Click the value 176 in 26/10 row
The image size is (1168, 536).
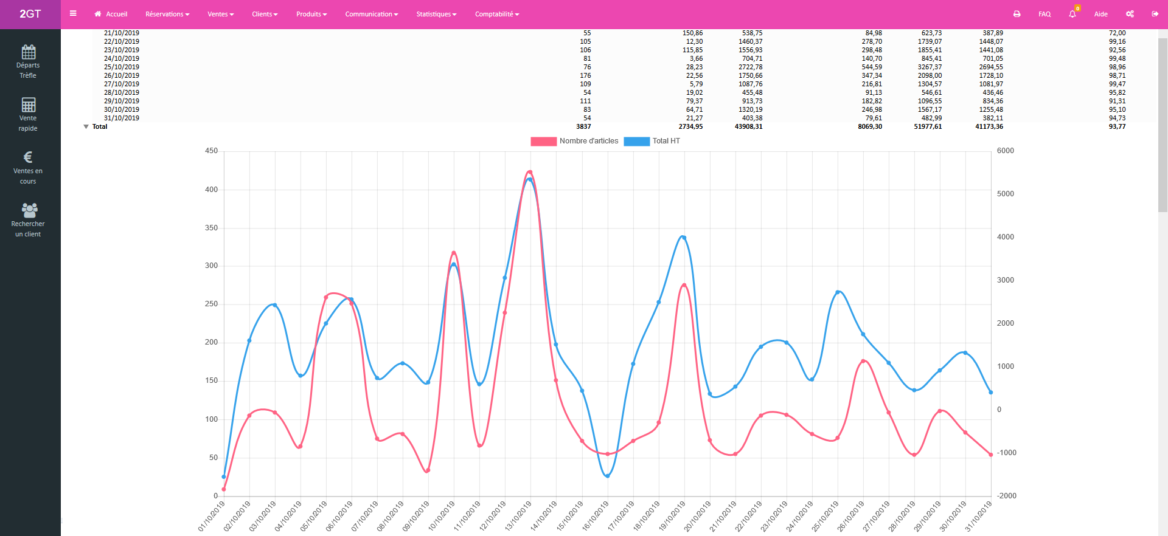(x=585, y=75)
